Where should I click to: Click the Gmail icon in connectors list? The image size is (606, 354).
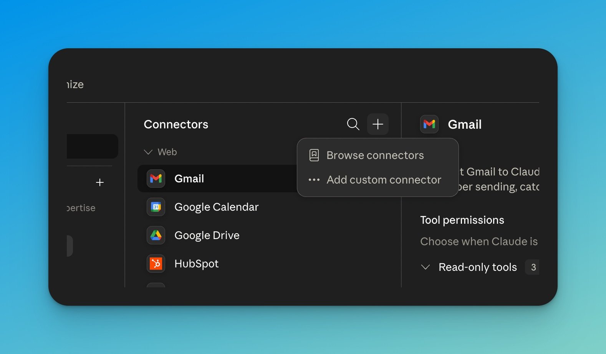[x=156, y=179]
